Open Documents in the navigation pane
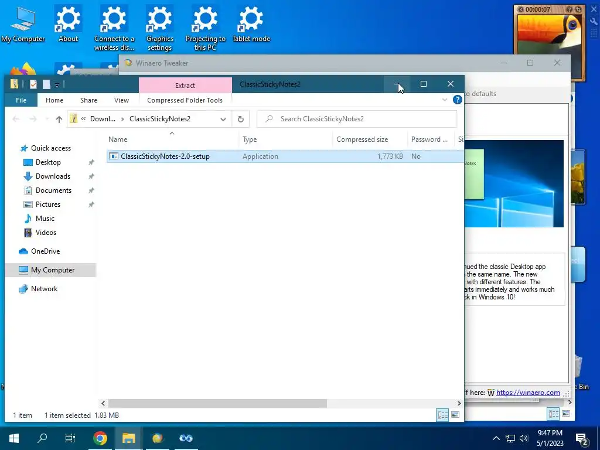The height and width of the screenshot is (450, 600). pos(53,190)
